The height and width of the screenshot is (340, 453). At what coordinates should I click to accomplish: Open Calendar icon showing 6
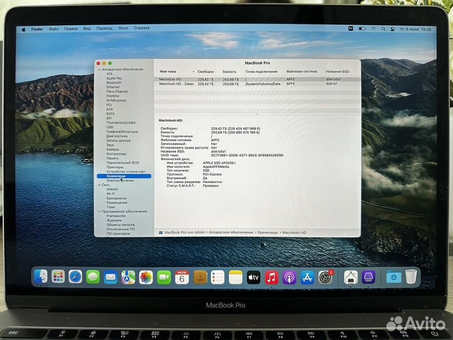pos(182,278)
